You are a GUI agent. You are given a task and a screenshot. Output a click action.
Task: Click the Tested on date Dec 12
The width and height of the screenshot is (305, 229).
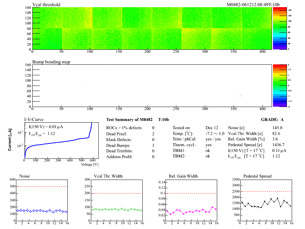point(212,127)
